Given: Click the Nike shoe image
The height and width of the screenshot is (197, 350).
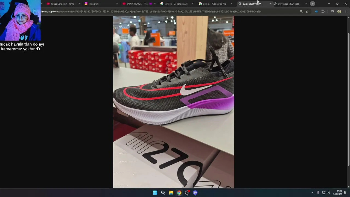Looking at the screenshot, I should [x=174, y=102].
